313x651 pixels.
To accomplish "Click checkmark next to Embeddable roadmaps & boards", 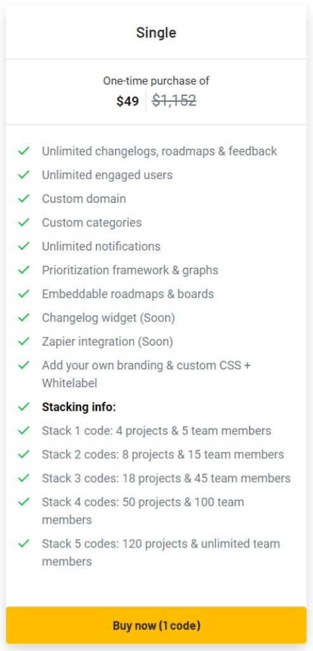I will coord(23,294).
